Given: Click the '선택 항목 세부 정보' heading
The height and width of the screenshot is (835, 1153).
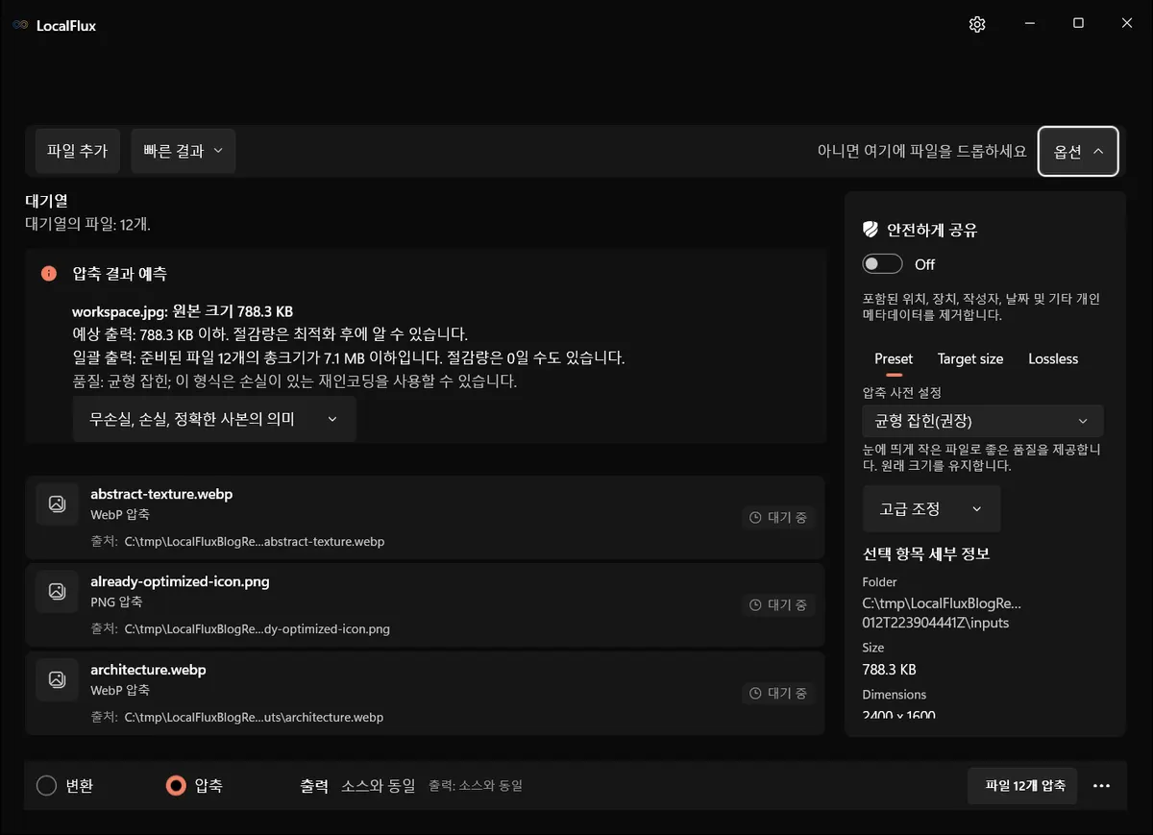Looking at the screenshot, I should (x=926, y=554).
